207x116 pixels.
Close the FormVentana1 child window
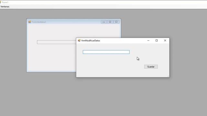tap(116, 22)
